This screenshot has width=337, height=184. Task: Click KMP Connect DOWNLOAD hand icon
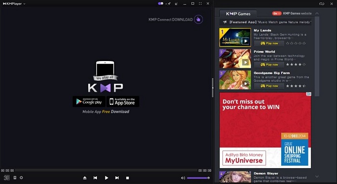[x=198, y=20]
